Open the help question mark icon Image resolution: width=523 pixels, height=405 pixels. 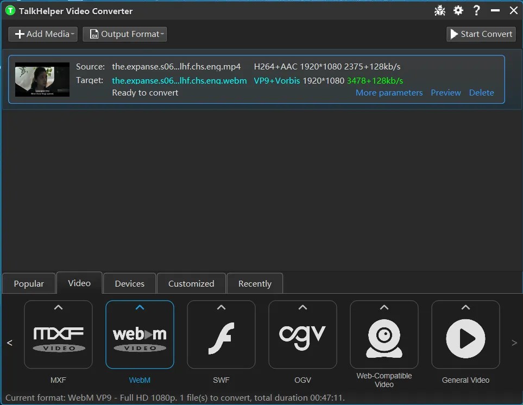pos(476,10)
